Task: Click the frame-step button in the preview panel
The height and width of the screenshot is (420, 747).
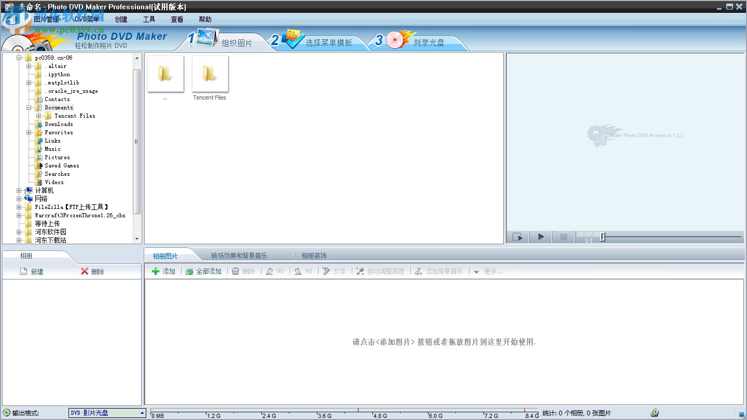Action: coord(517,236)
